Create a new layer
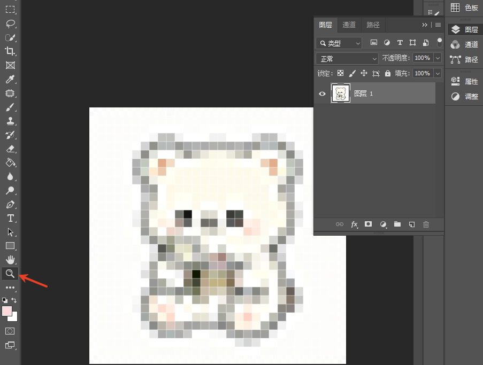483x365 pixels. tap(412, 224)
